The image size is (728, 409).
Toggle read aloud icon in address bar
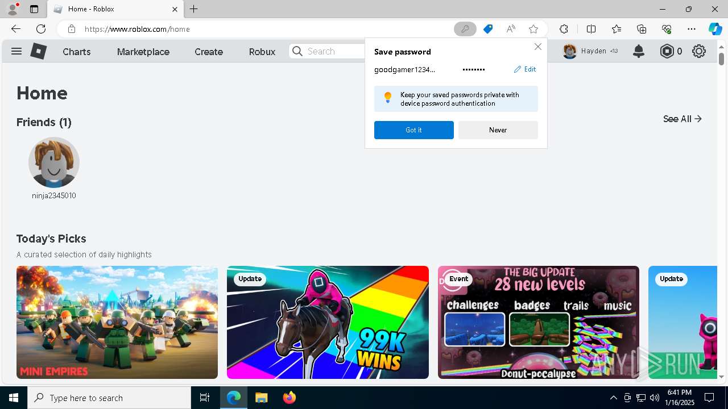click(x=511, y=29)
